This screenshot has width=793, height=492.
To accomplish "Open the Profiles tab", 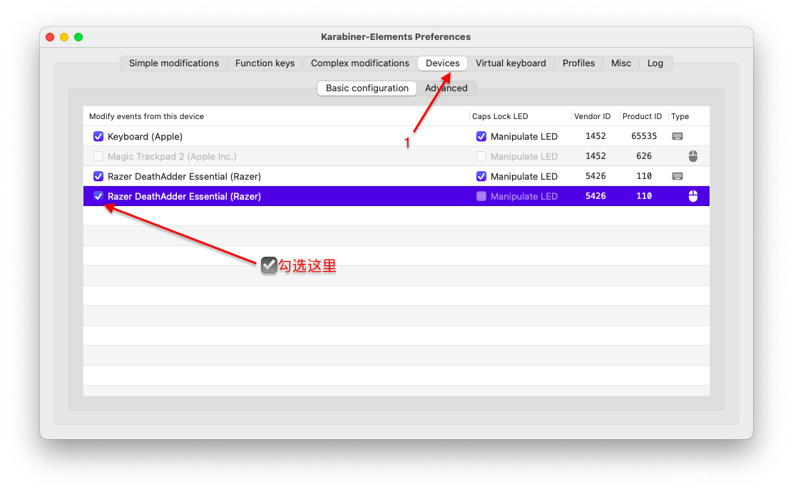I will [x=578, y=63].
